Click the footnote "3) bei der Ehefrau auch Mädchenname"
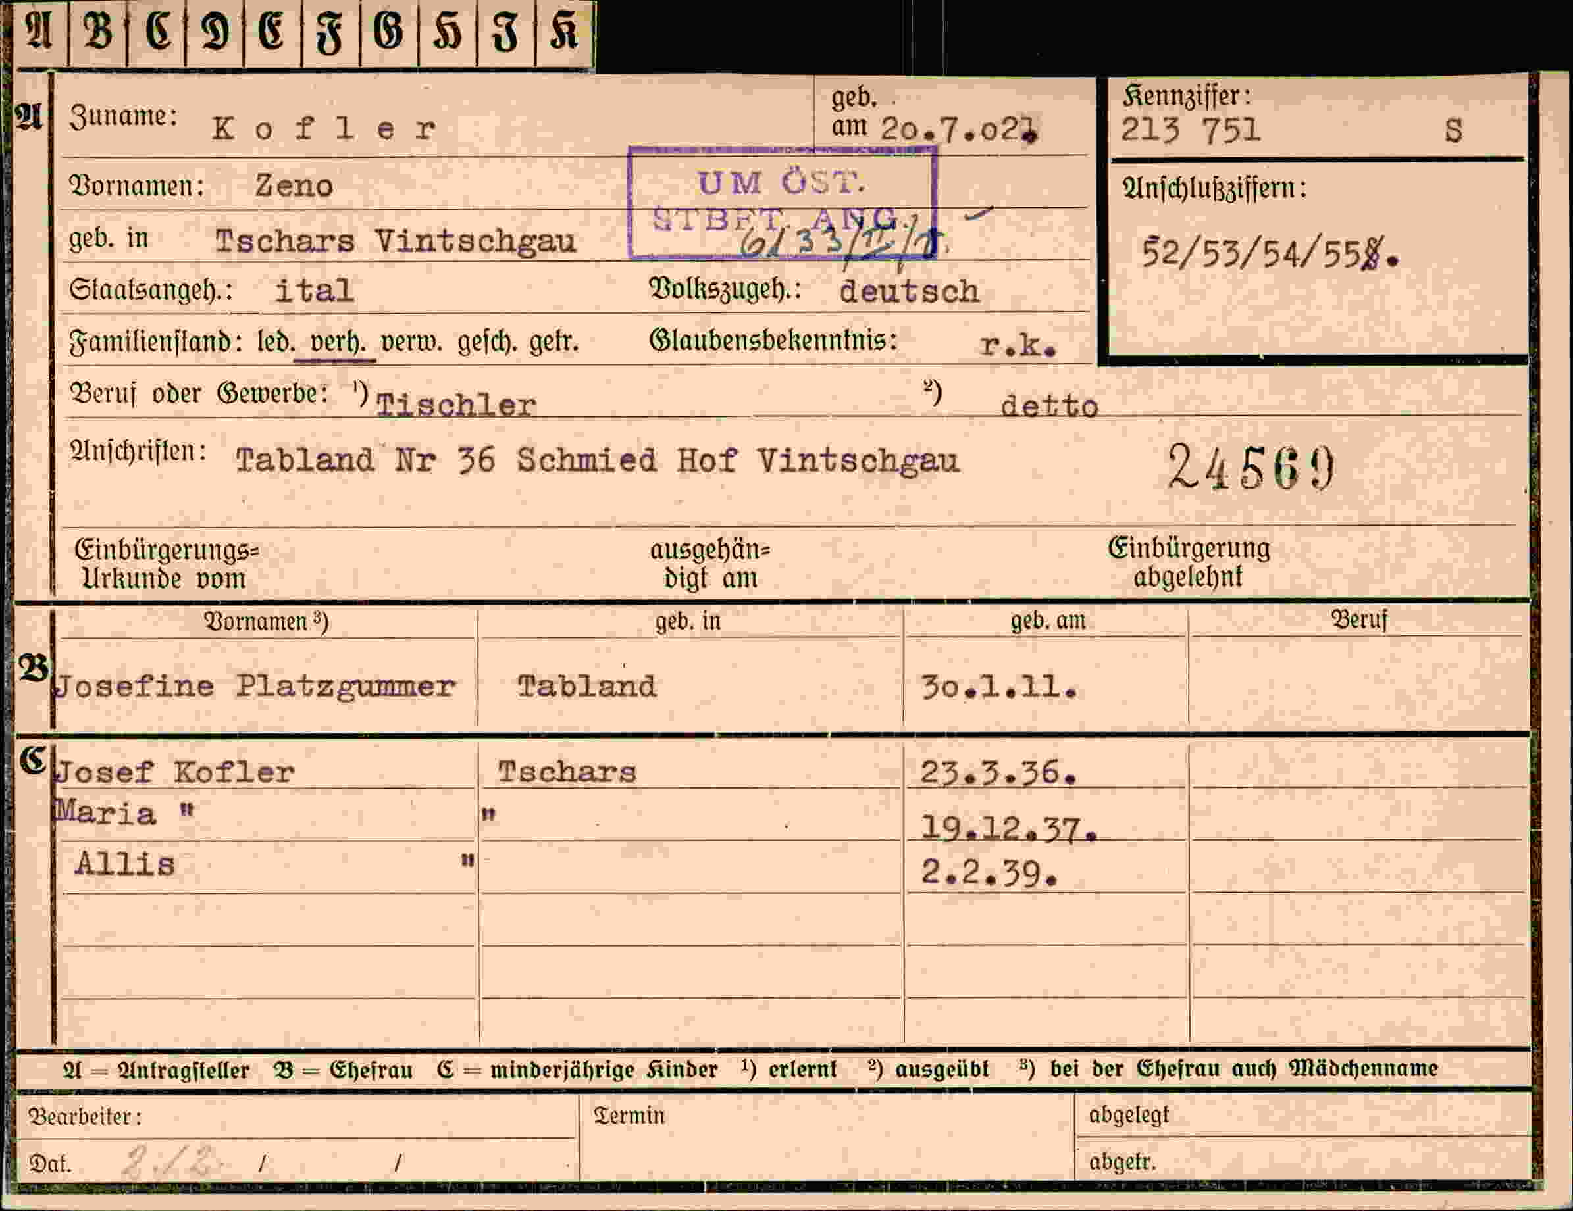Image resolution: width=1573 pixels, height=1211 pixels. (1229, 1069)
